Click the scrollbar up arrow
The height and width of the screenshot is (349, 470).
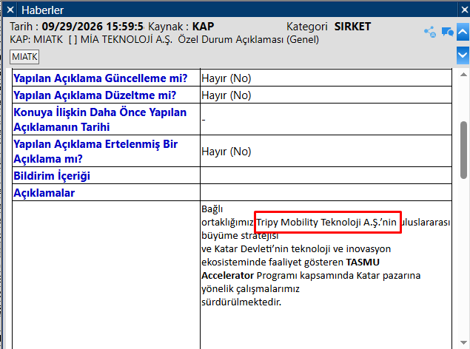(x=463, y=74)
